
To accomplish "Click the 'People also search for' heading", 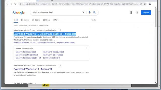I will click(24, 48).
